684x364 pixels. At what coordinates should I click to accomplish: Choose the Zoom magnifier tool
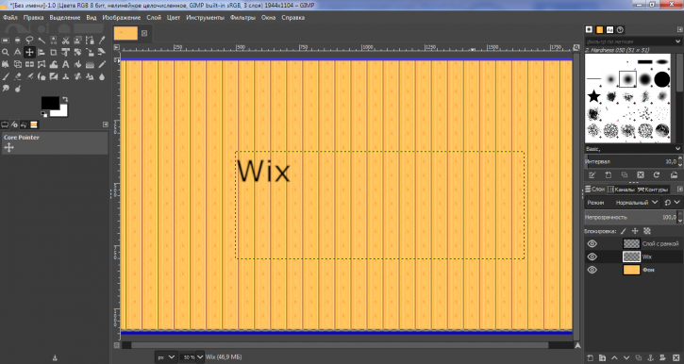point(6,52)
